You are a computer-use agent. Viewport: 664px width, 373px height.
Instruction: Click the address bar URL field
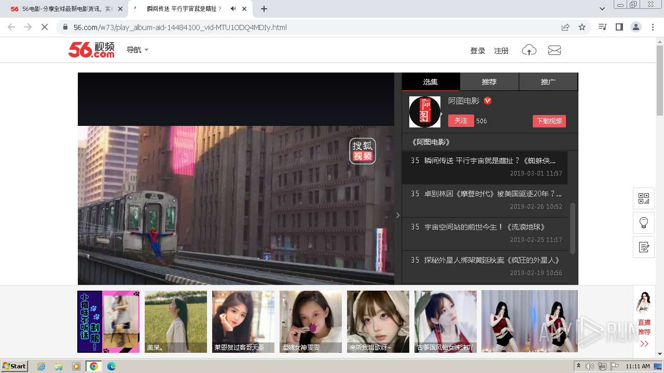click(311, 27)
